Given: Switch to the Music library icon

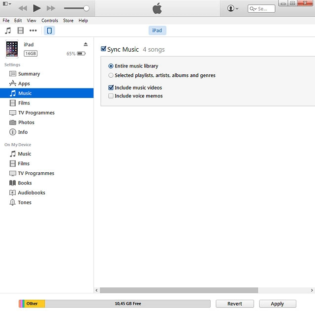Looking at the screenshot, I should [8, 31].
